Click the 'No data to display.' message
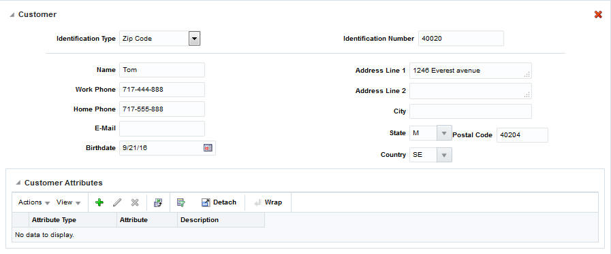 point(44,235)
